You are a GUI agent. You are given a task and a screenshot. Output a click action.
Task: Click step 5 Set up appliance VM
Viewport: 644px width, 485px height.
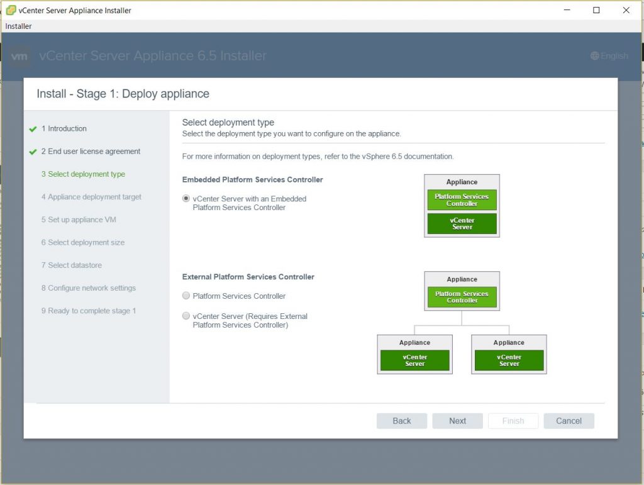click(79, 220)
